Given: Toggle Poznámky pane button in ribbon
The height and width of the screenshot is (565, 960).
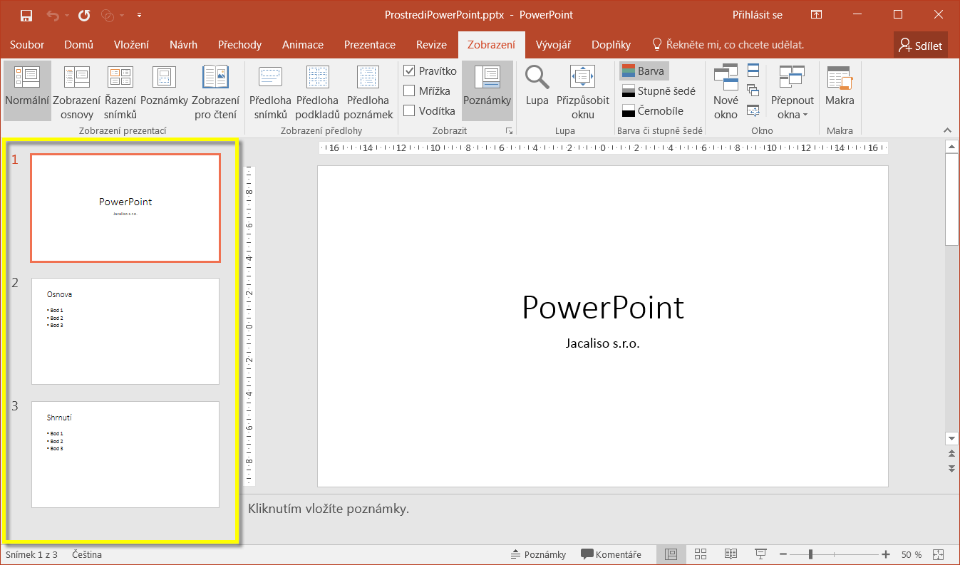Looking at the screenshot, I should (487, 90).
